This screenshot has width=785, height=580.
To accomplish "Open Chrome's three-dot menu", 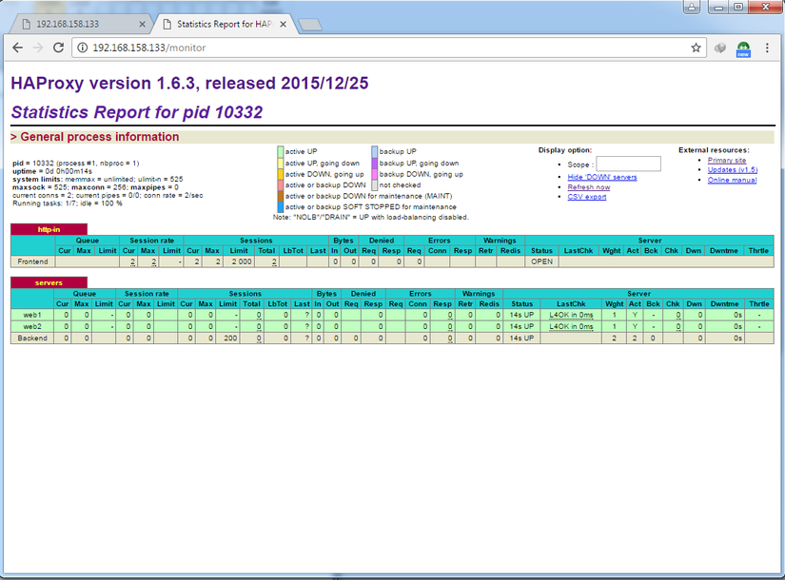I will (767, 48).
